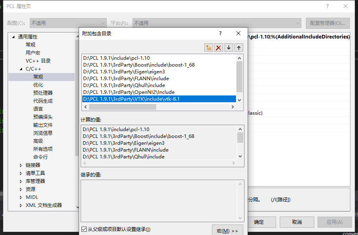This screenshot has width=358, height=235.
Task: Click the AdditionalIncludeDirectories value in property grid
Action: click(x=299, y=37)
